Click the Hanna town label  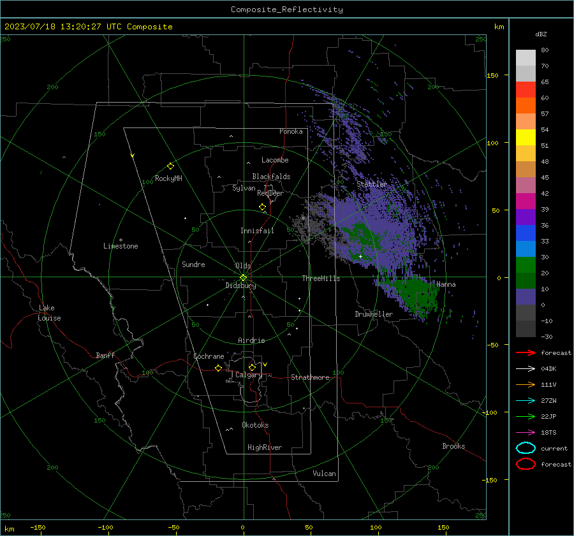point(446,284)
